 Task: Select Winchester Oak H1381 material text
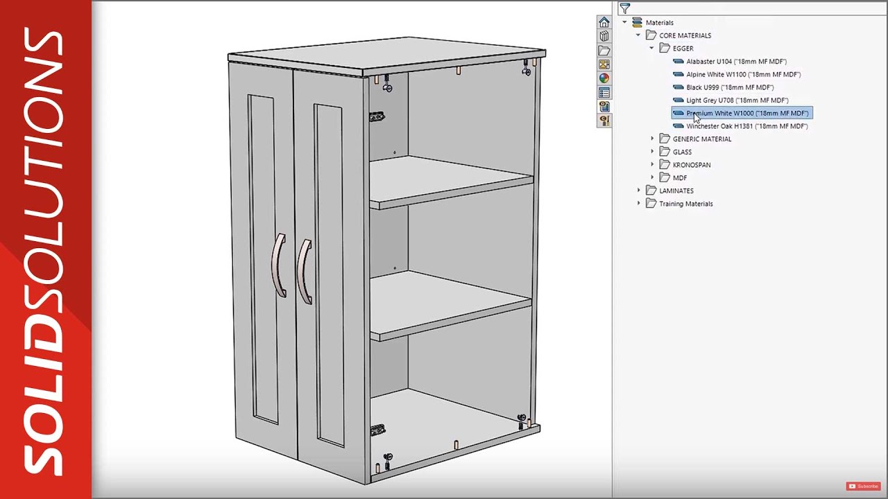(747, 126)
